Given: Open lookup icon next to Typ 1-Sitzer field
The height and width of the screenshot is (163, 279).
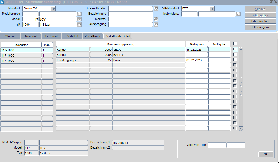Looking at the screenshot, I should point(79,25).
